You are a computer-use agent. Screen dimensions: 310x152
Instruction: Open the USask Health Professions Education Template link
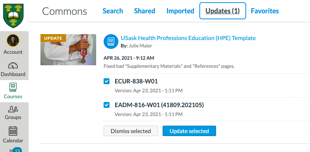coord(188,38)
